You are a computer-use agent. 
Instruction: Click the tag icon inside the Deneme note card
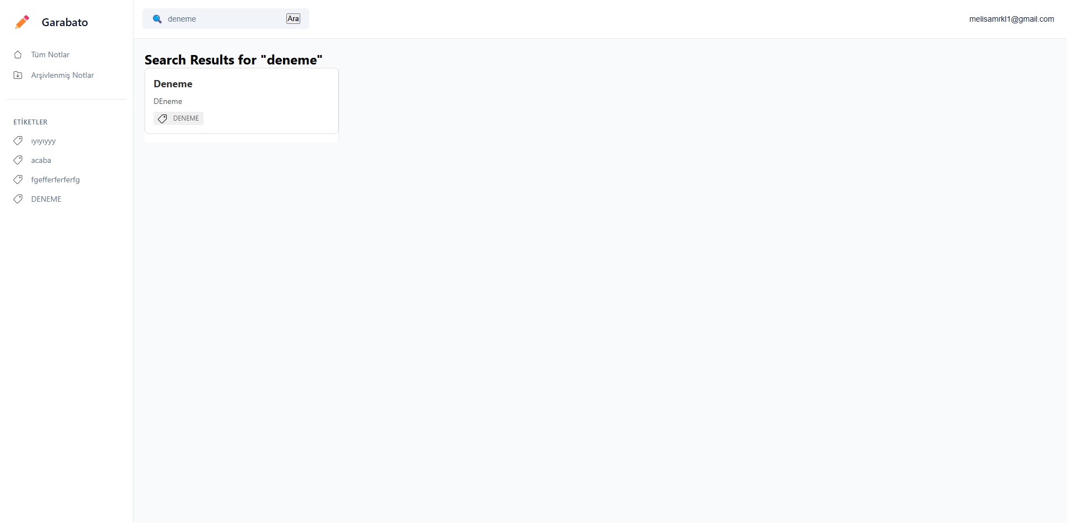tap(162, 118)
